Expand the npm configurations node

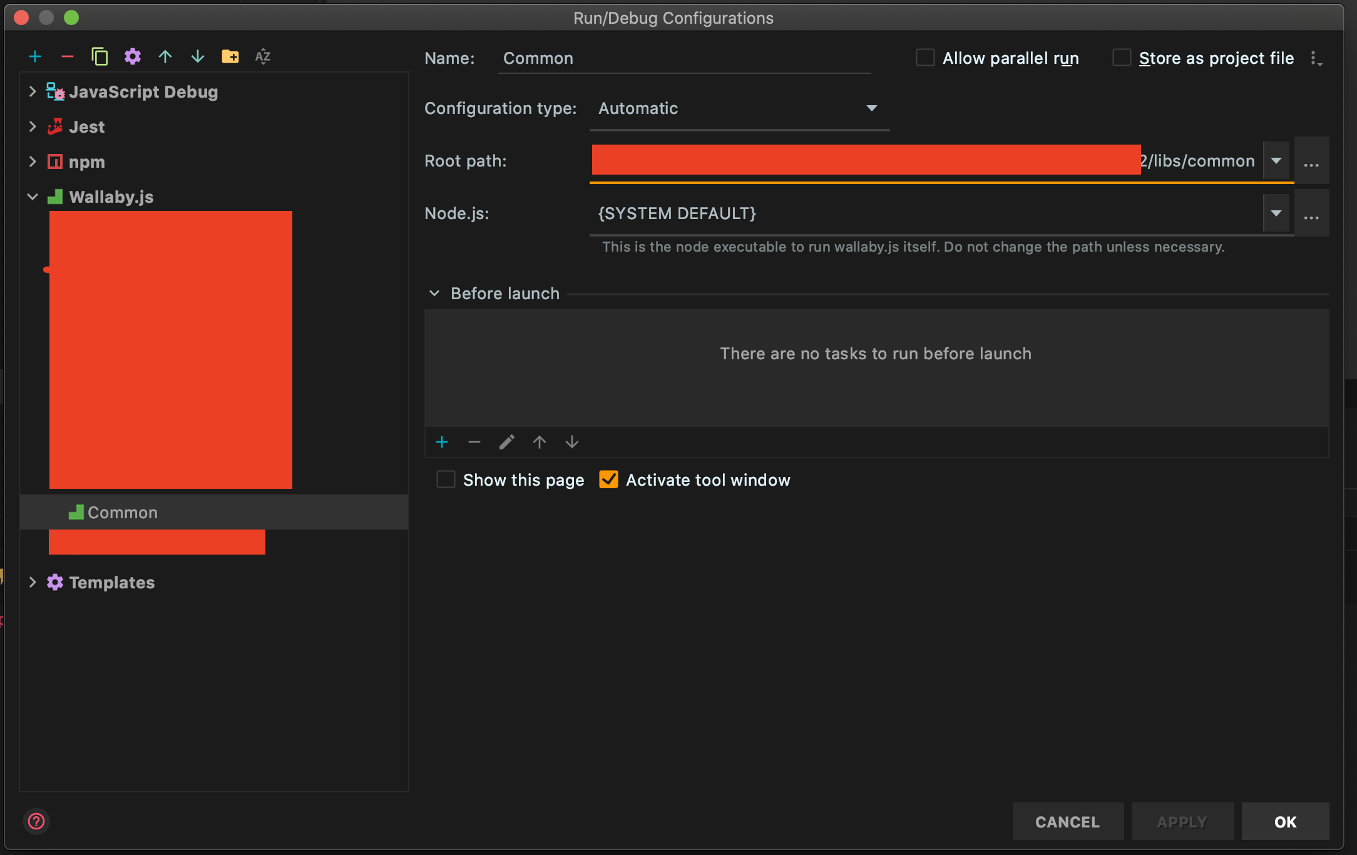click(33, 161)
